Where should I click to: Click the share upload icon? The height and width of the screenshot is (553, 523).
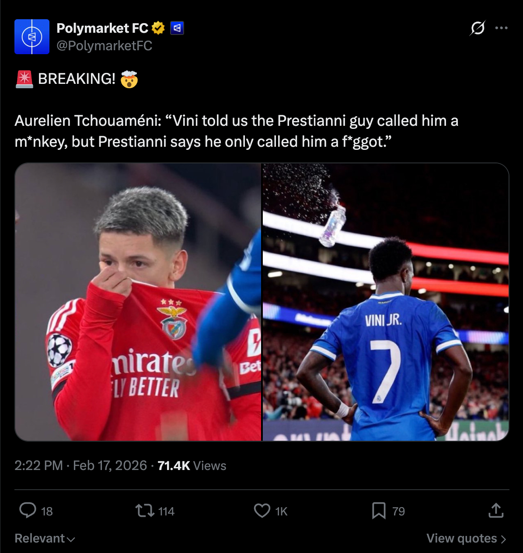tap(496, 510)
